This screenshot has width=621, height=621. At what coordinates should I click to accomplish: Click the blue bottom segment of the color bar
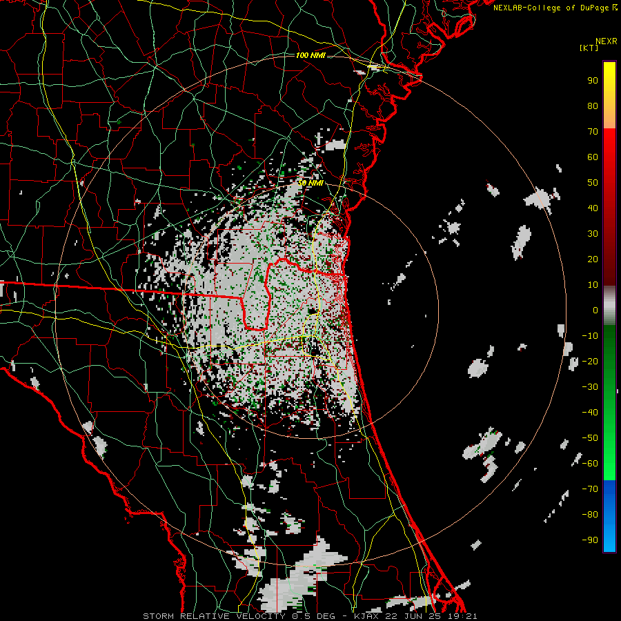tap(609, 516)
